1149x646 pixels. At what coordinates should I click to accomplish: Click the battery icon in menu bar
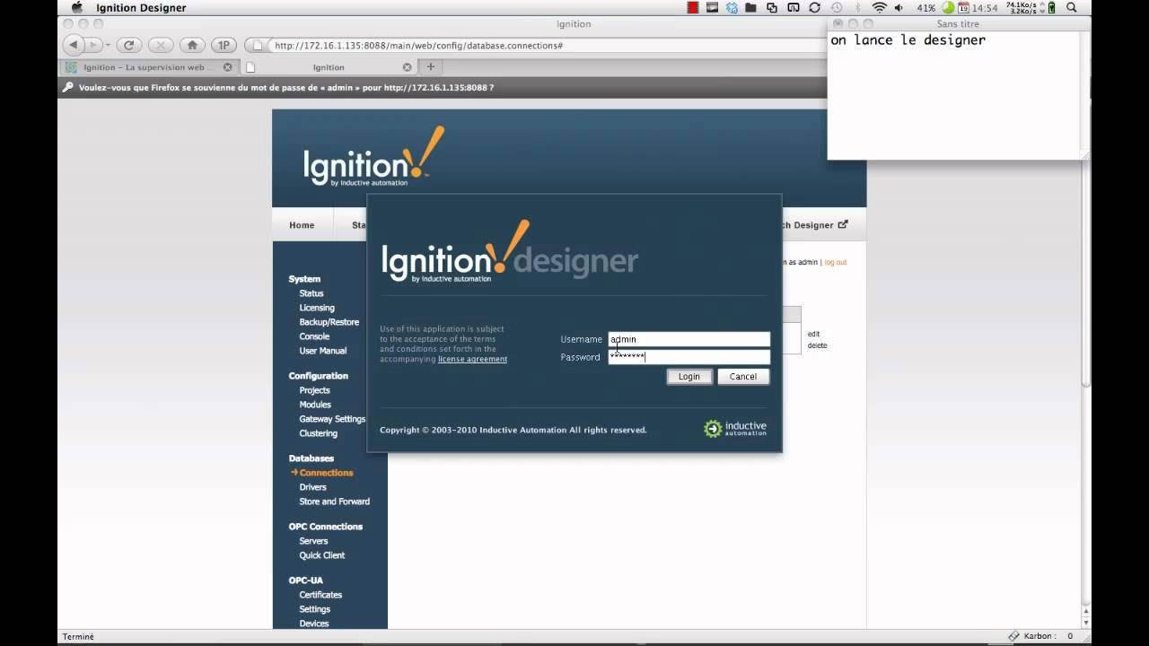1052,7
